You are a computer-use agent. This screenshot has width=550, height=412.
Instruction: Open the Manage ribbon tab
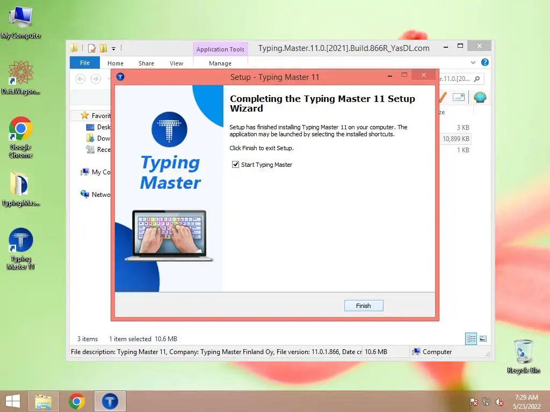pyautogui.click(x=220, y=63)
